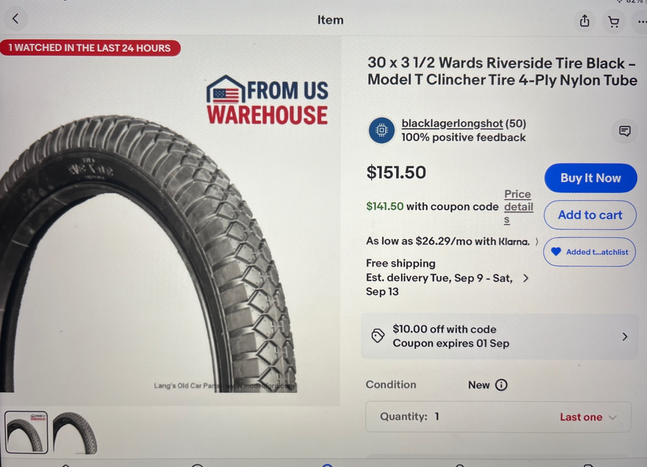Go back using the top-left arrow
This screenshot has width=647, height=467.
(15, 19)
